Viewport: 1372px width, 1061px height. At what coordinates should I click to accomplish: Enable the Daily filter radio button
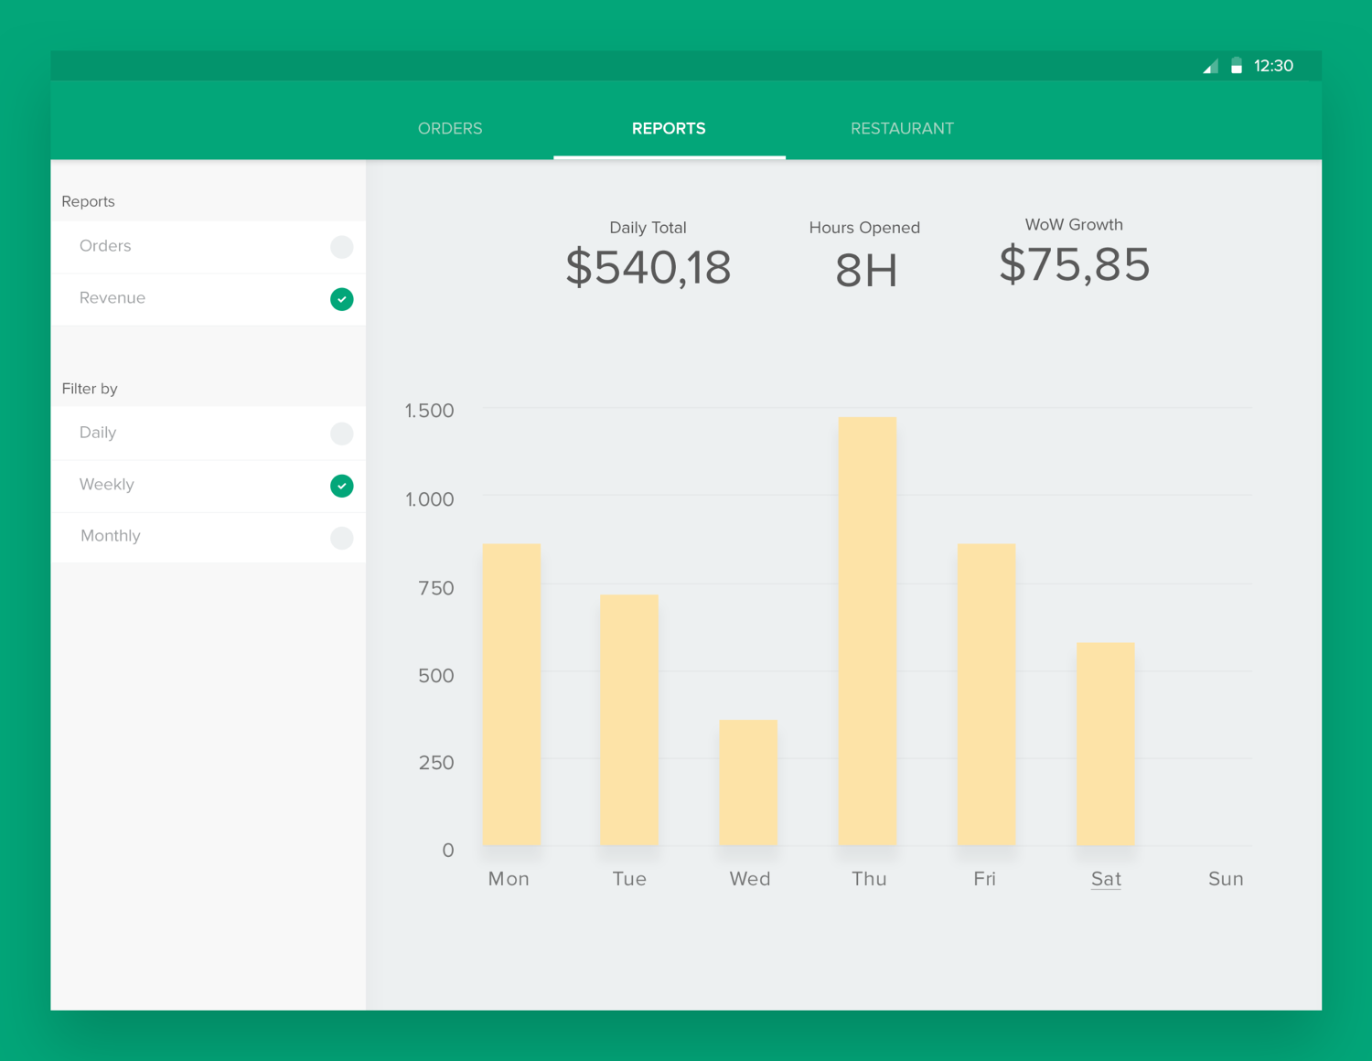click(x=342, y=434)
